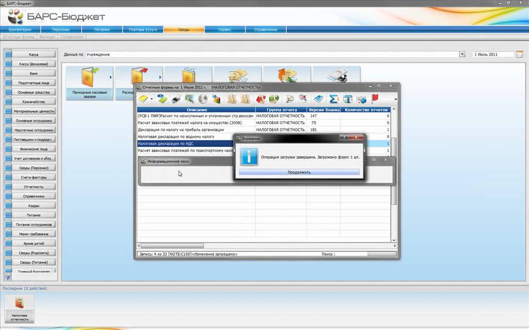Select the Своды tab
The width and height of the screenshot is (529, 330).
pyautogui.click(x=184, y=29)
